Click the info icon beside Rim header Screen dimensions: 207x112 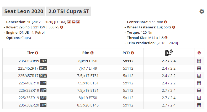92,53
